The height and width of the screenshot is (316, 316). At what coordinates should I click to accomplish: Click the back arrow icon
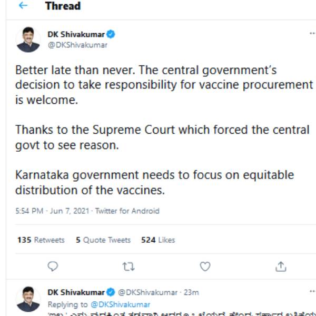point(23,6)
